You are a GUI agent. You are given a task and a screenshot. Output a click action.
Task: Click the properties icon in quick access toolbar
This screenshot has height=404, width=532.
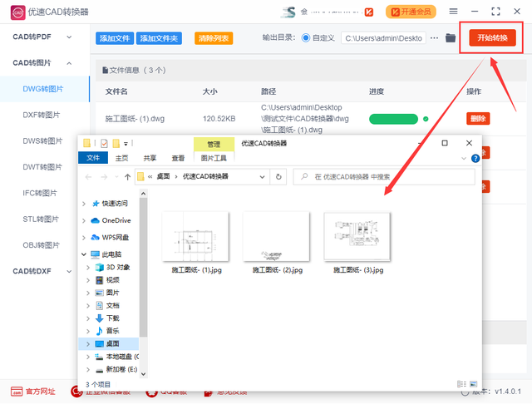(104, 144)
